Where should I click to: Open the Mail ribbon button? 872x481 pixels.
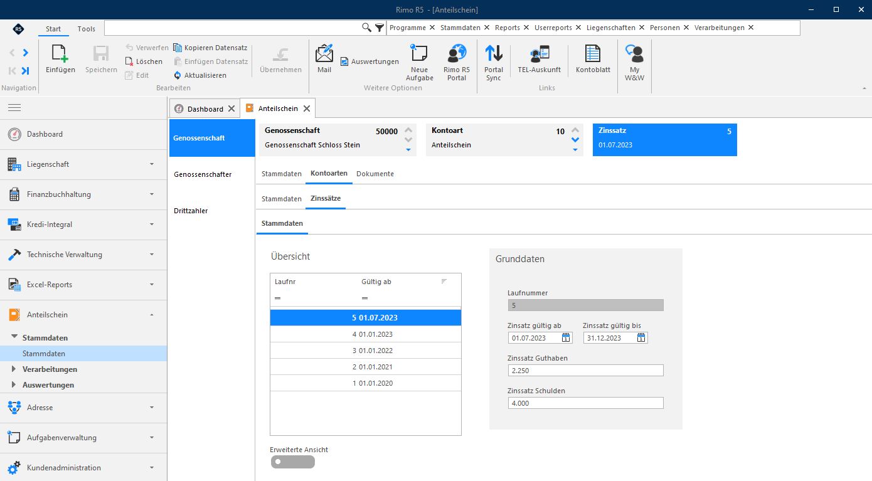324,59
